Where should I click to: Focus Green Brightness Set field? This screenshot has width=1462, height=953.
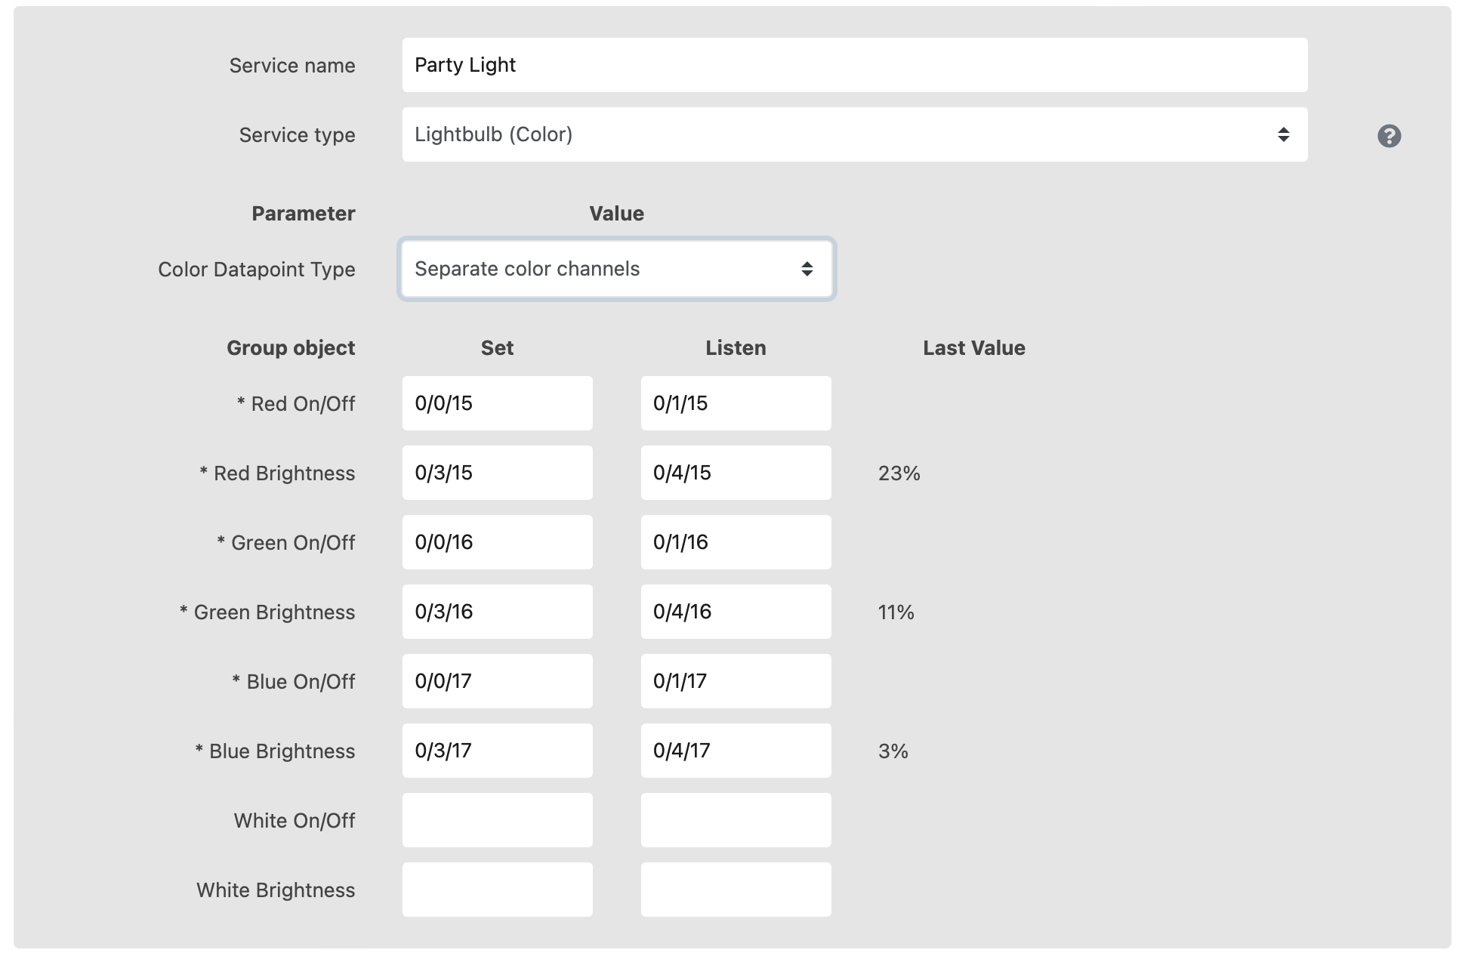(x=497, y=612)
